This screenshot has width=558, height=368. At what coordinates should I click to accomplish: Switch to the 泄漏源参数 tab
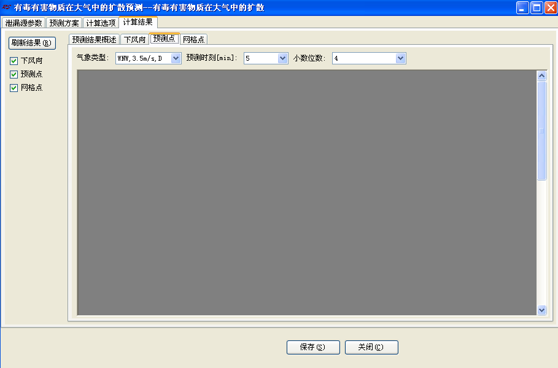[x=23, y=23]
